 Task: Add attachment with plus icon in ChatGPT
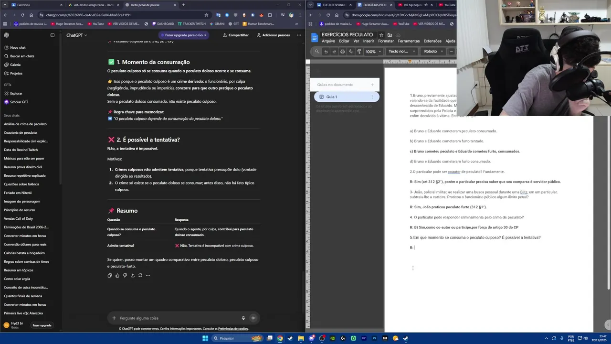coord(114,318)
